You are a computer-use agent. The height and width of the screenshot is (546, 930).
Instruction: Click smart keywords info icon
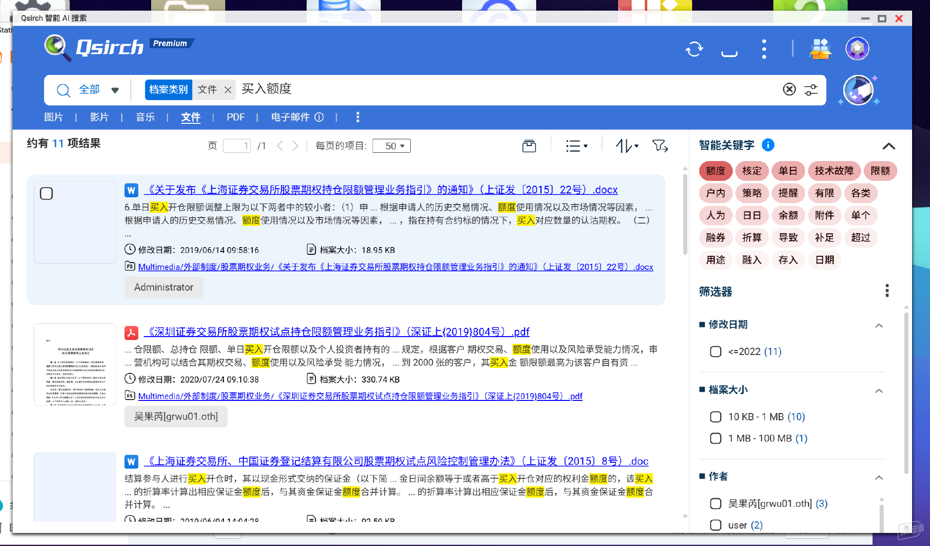pos(768,145)
